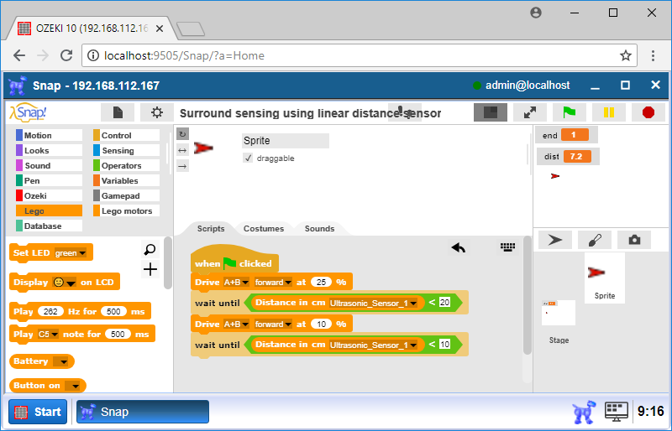Click the 'end' variable watcher on stage
Viewport: 672px width, 431px height.
566,135
